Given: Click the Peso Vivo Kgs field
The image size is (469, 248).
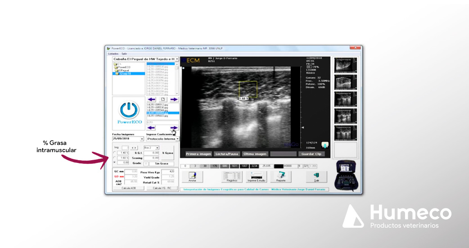Looking at the screenshot, I should pyautogui.click(x=168, y=172).
